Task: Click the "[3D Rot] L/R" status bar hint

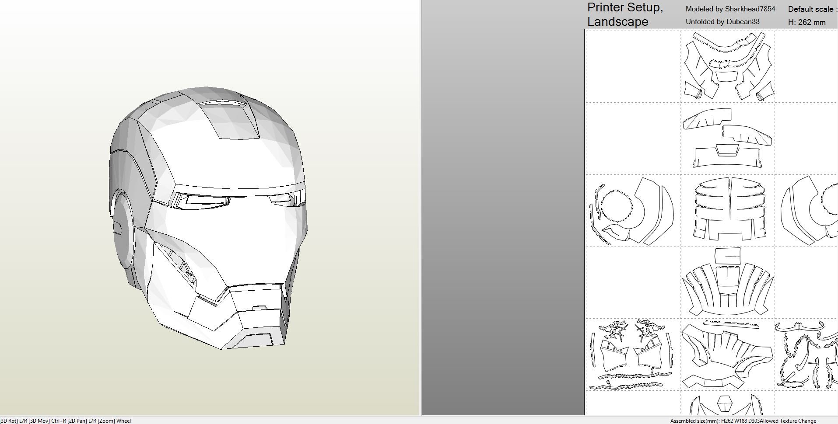Action: (x=14, y=421)
